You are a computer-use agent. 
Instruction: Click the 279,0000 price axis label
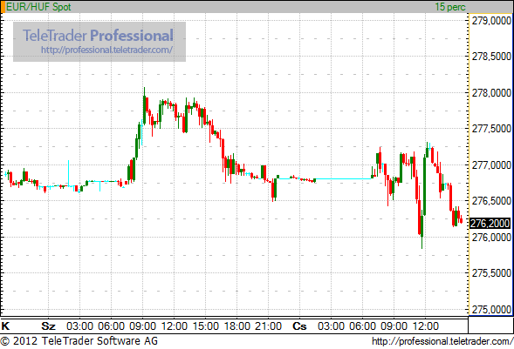pos(491,21)
